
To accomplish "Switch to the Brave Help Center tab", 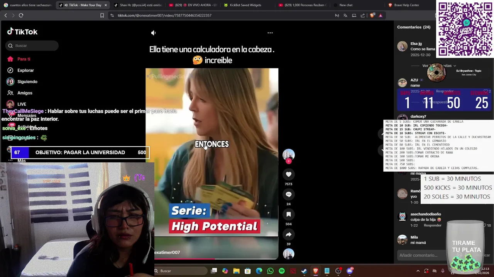I will (410, 5).
